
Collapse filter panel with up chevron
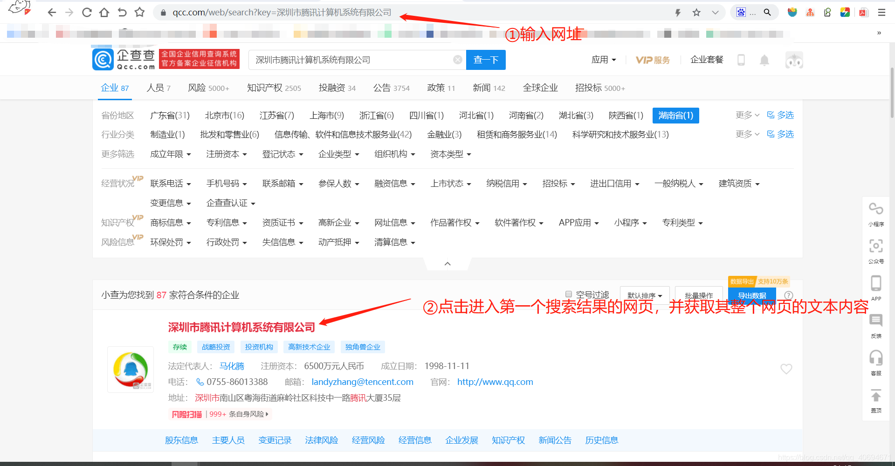coord(447,264)
